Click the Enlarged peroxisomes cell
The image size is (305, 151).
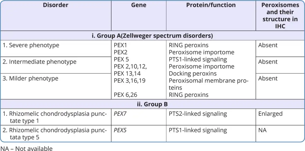pyautogui.click(x=270, y=114)
